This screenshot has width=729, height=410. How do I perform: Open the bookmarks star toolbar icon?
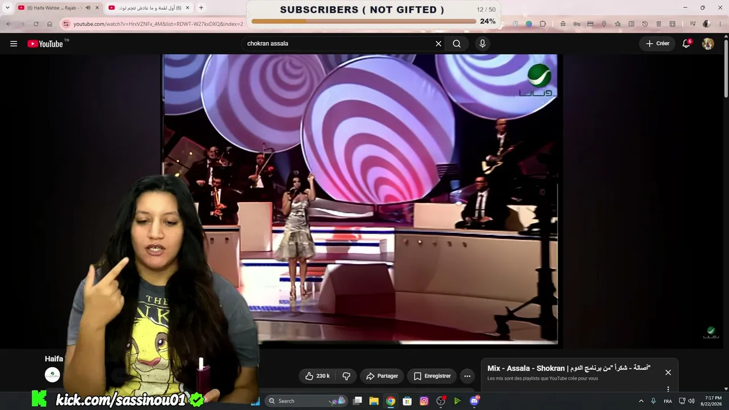click(617, 24)
